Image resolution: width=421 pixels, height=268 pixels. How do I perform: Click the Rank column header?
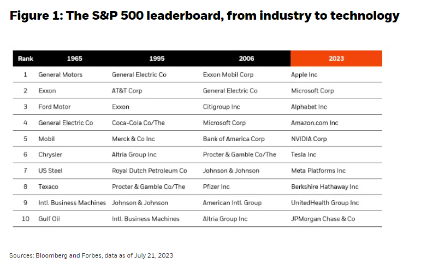point(25,58)
